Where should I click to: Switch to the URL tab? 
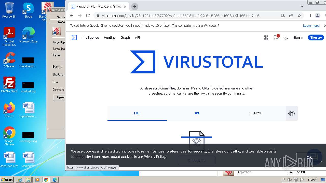click(x=197, y=113)
